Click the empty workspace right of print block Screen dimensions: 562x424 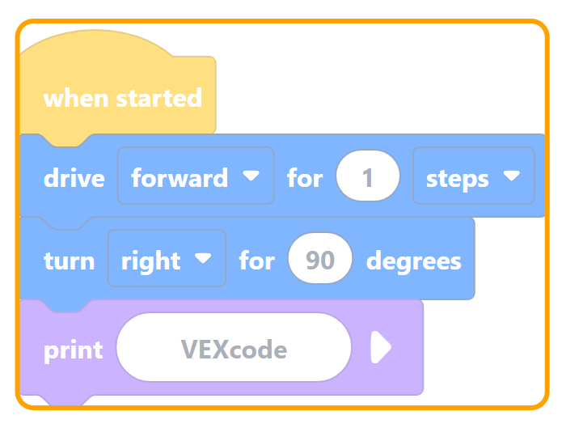point(485,348)
